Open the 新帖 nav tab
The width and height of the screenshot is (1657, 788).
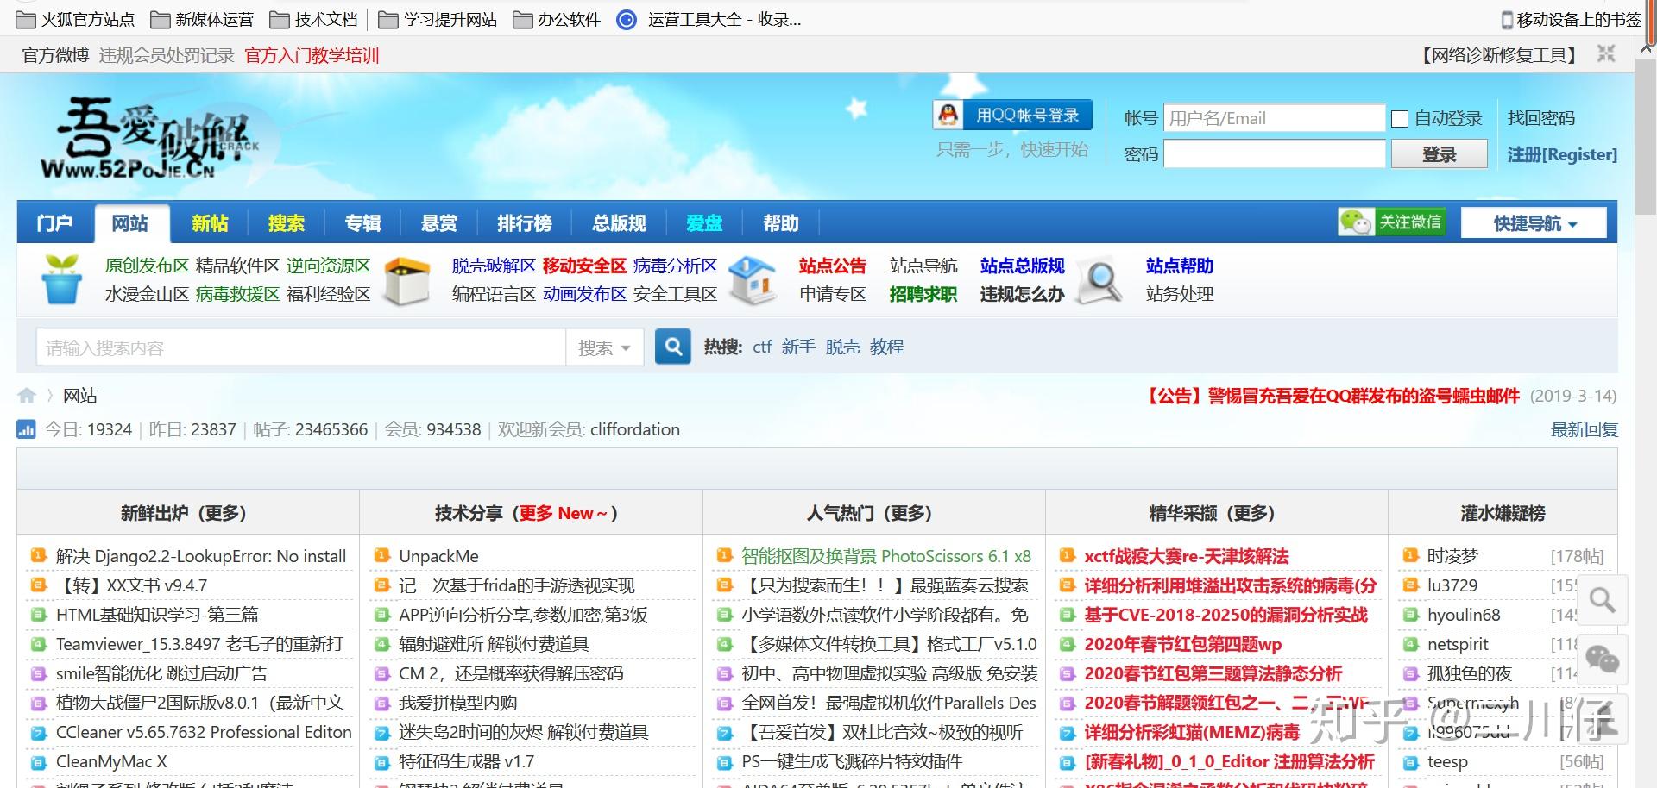pyautogui.click(x=210, y=223)
